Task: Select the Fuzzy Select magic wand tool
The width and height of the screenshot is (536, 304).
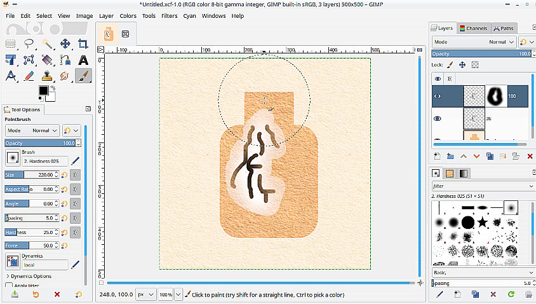Action: (x=47, y=44)
